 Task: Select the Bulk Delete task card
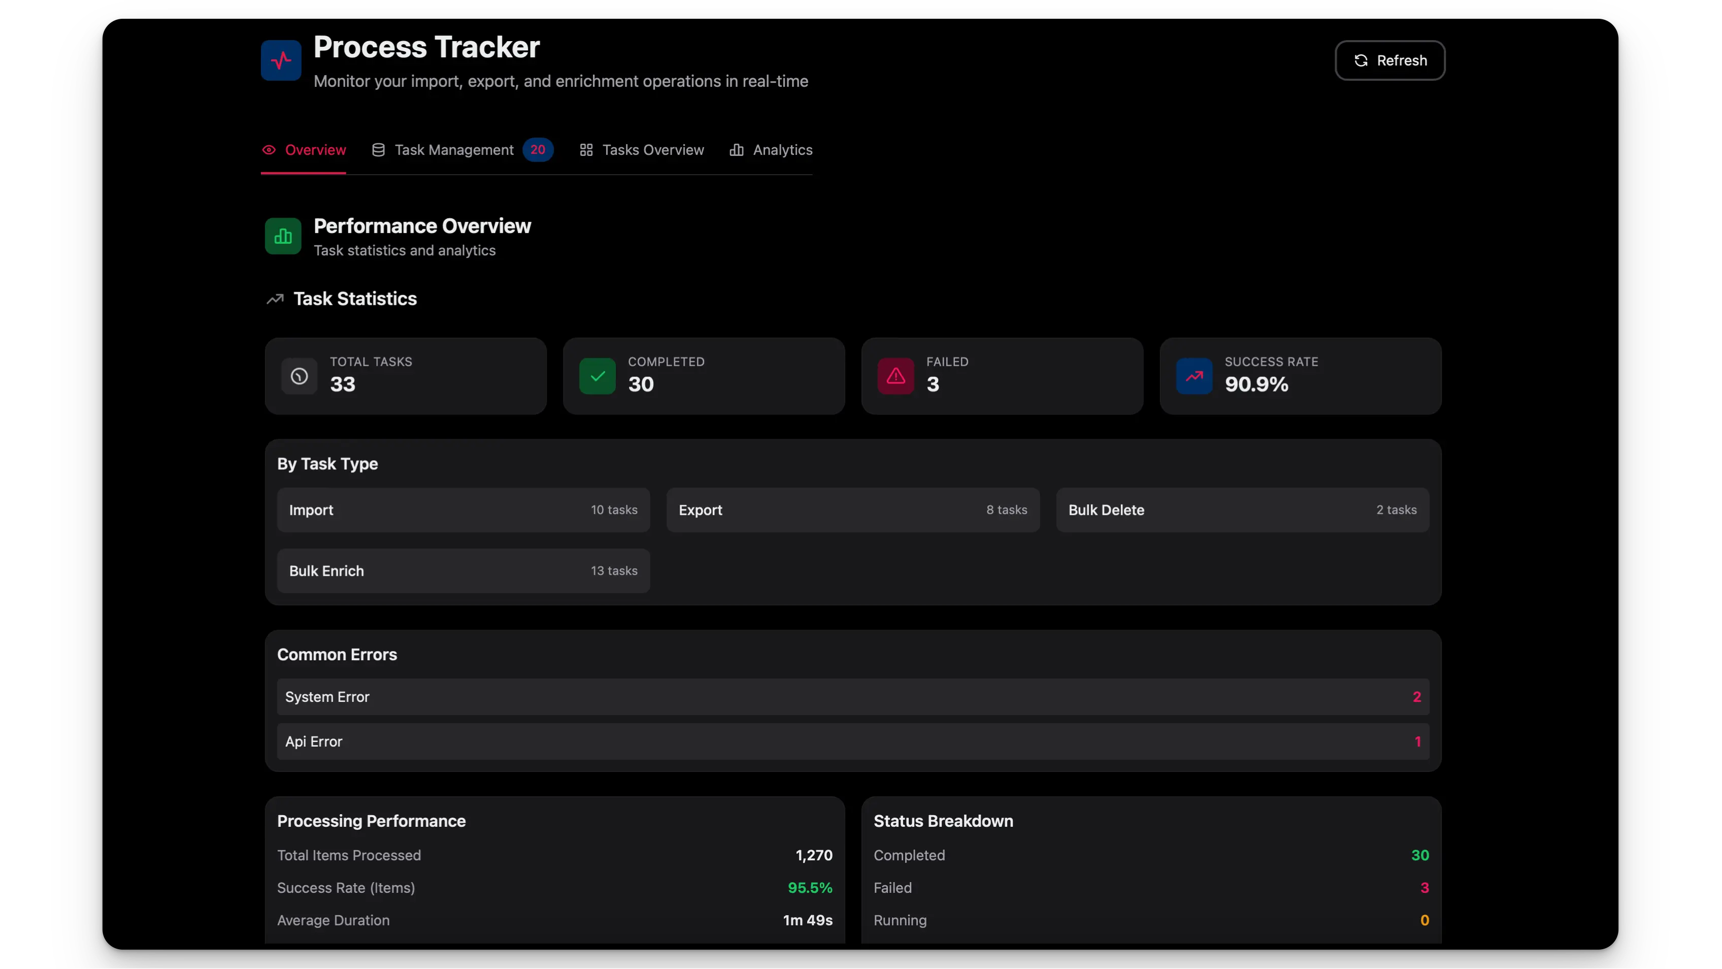(1242, 509)
